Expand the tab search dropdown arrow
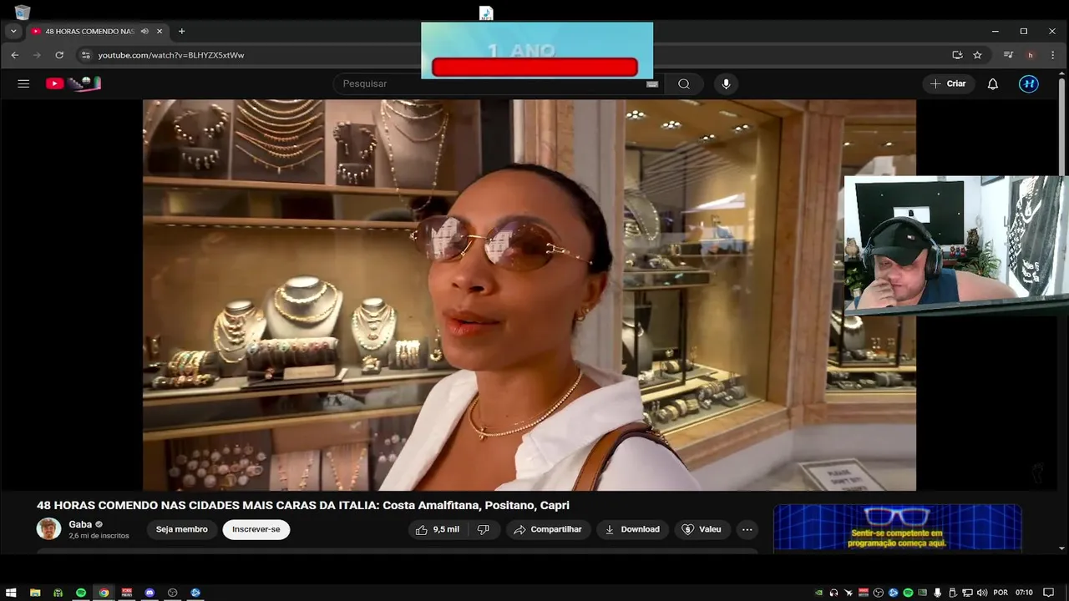 point(13,31)
